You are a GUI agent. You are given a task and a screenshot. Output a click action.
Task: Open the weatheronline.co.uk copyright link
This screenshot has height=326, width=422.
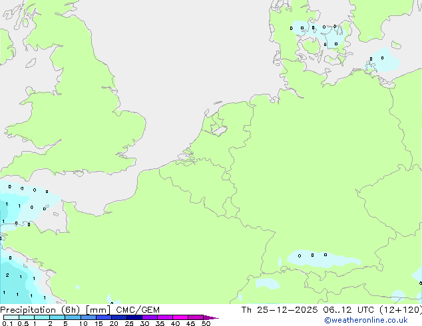[366, 320]
